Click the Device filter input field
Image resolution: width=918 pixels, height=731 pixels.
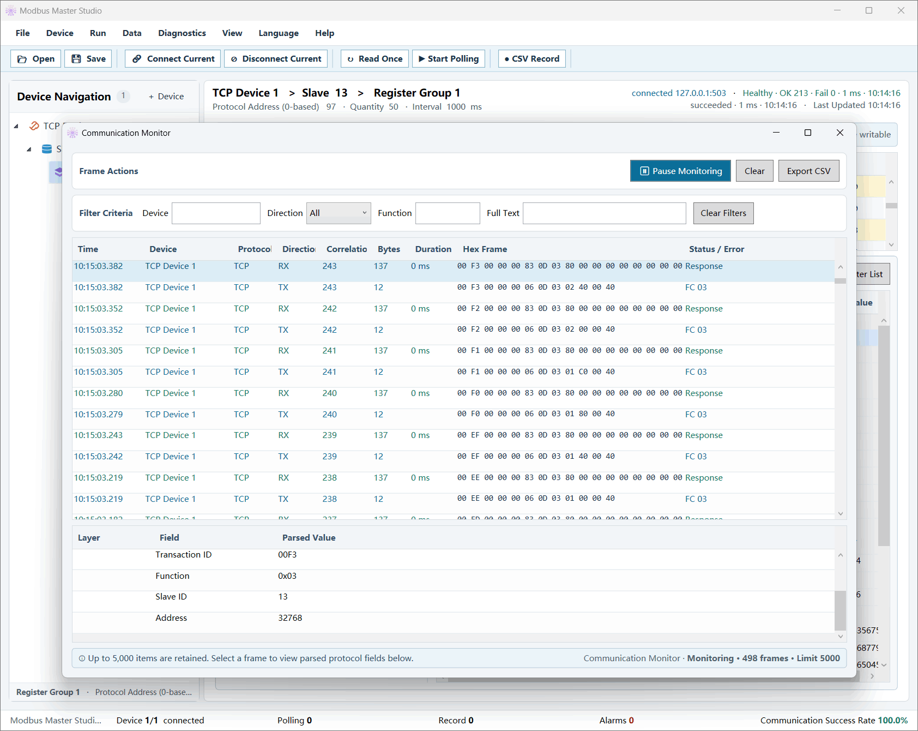(x=216, y=213)
